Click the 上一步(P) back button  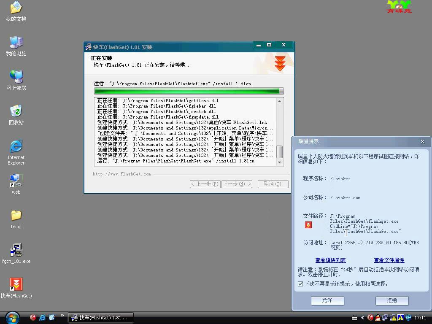(205, 184)
